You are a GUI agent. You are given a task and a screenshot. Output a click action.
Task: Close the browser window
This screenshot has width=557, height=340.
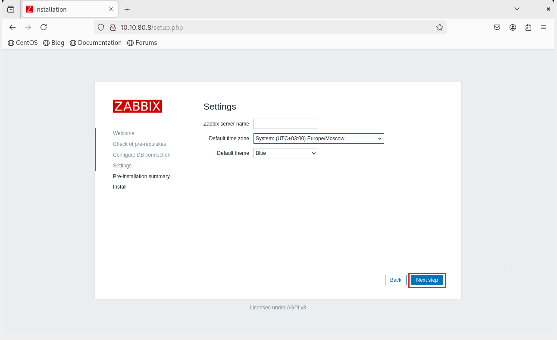point(548,9)
